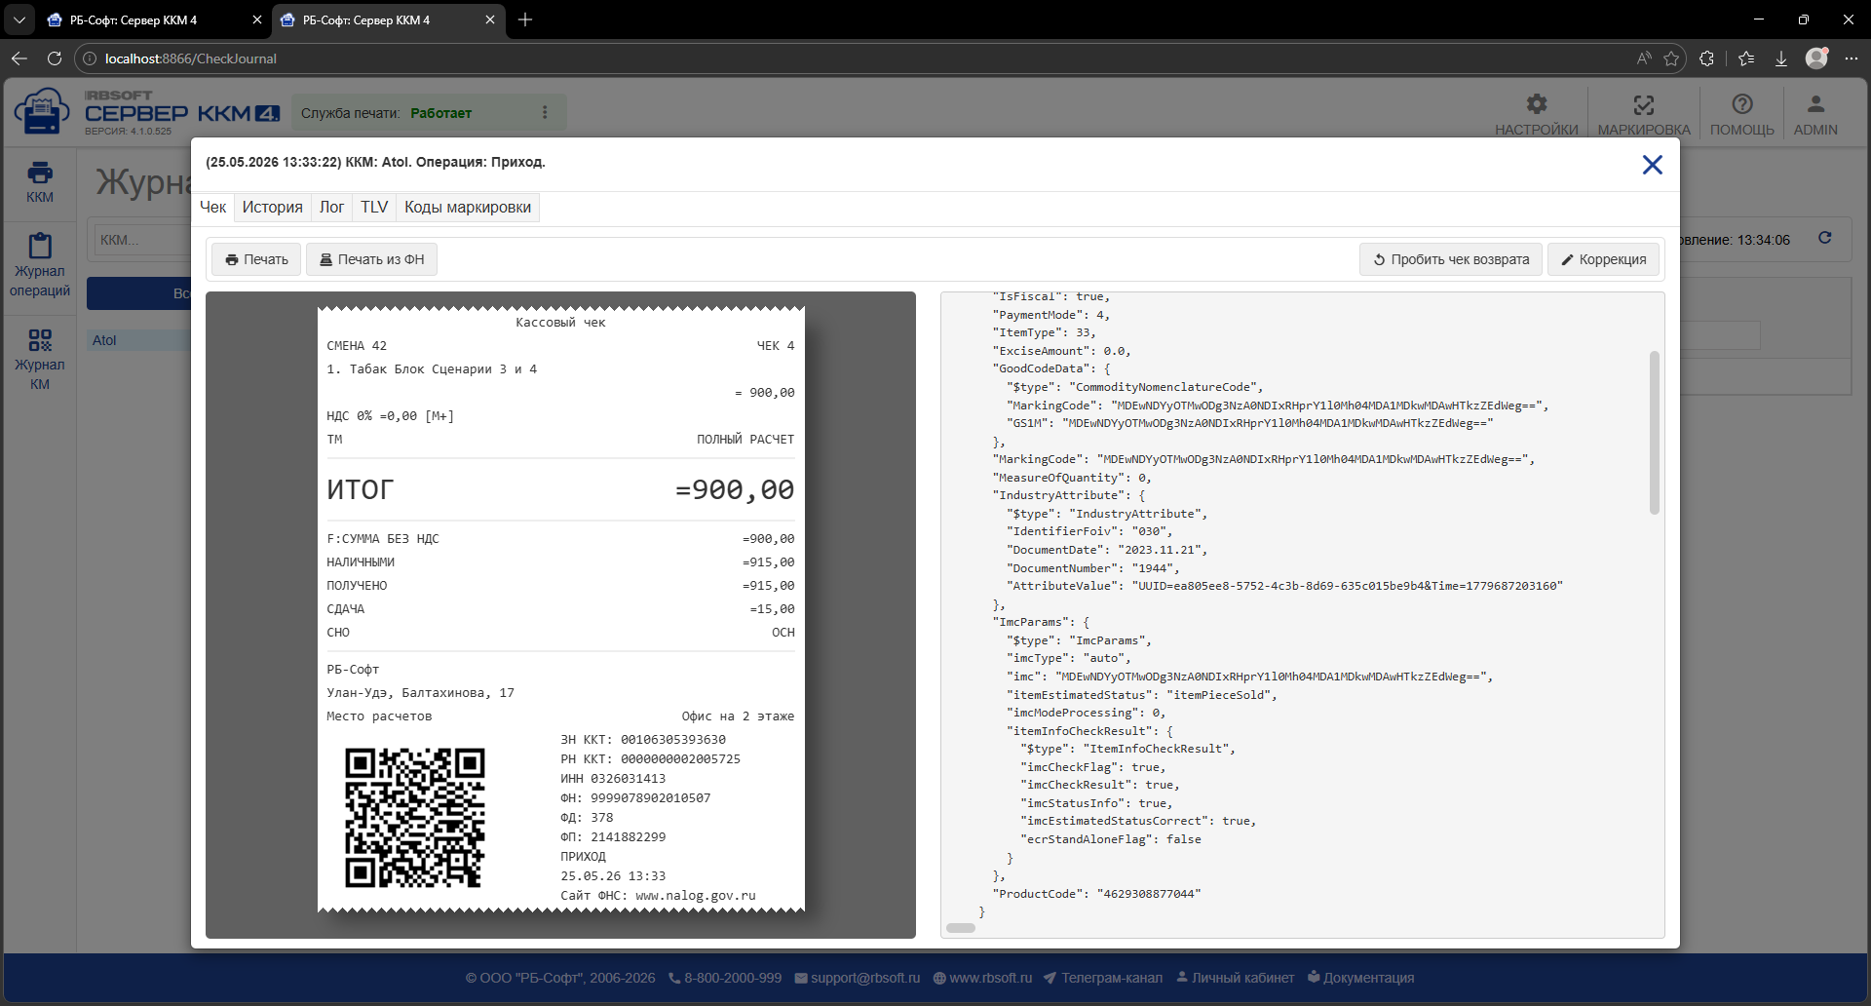Open Журнал операций in sidebar
Image resolution: width=1871 pixels, height=1006 pixels.
40,265
